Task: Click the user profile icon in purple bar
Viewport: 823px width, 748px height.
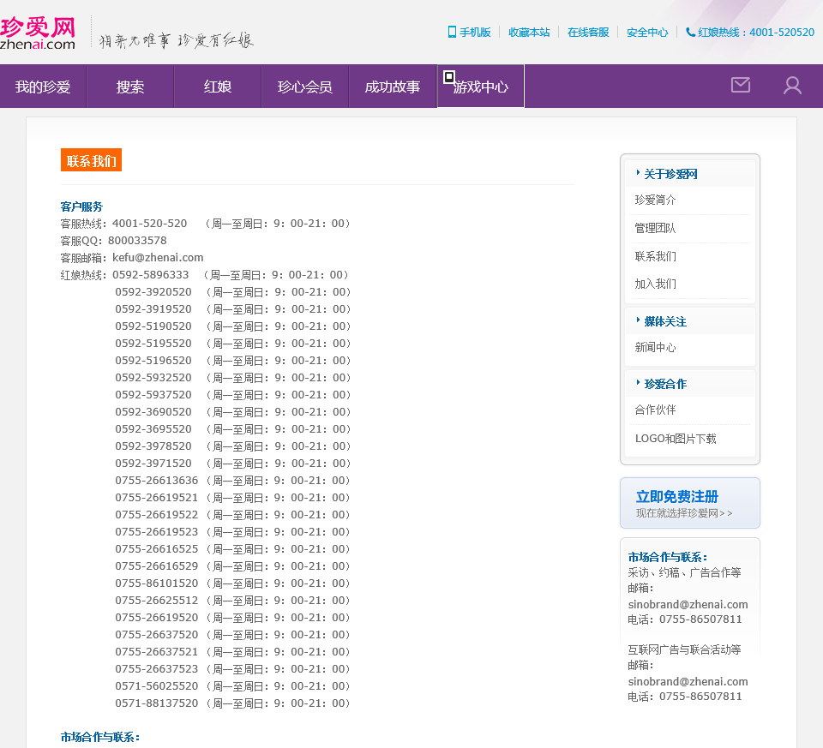Action: coord(792,86)
